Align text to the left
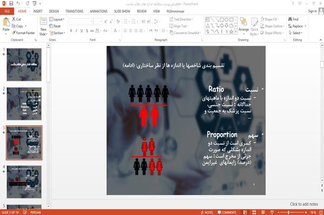The width and height of the screenshot is (324, 215). (x=125, y=31)
